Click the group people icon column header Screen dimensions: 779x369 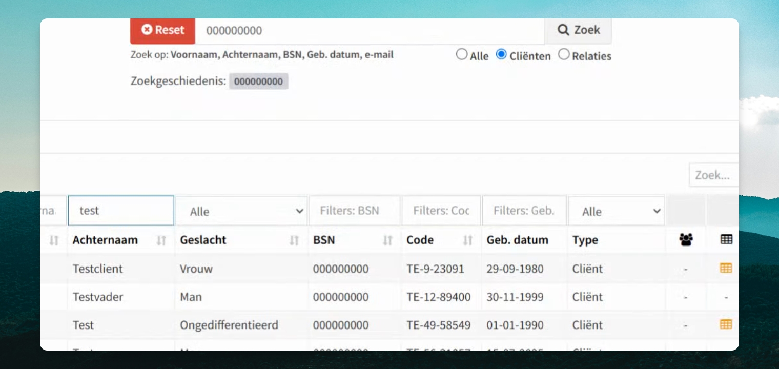coord(686,239)
